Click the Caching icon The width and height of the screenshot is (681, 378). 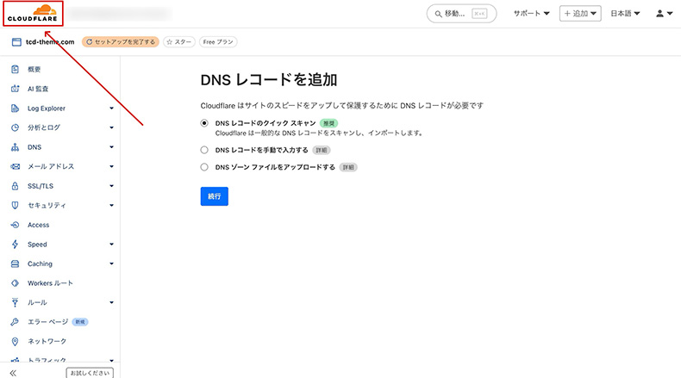point(16,263)
